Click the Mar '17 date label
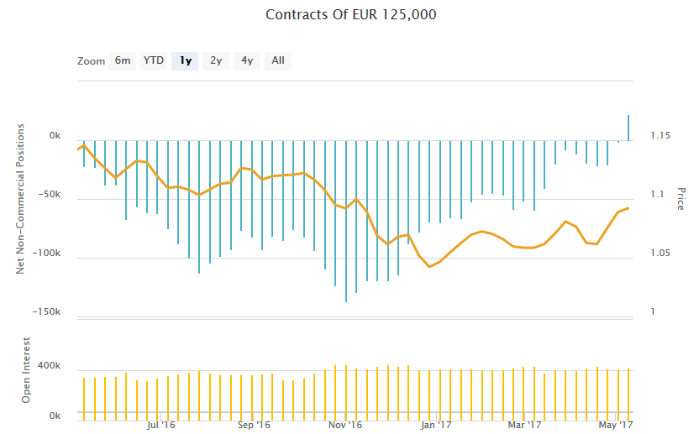 click(x=527, y=426)
